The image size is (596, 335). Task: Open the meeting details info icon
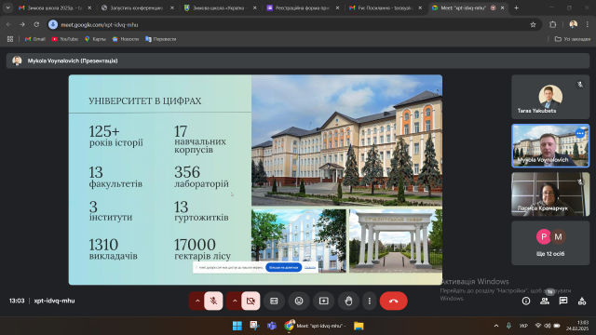pos(526,301)
